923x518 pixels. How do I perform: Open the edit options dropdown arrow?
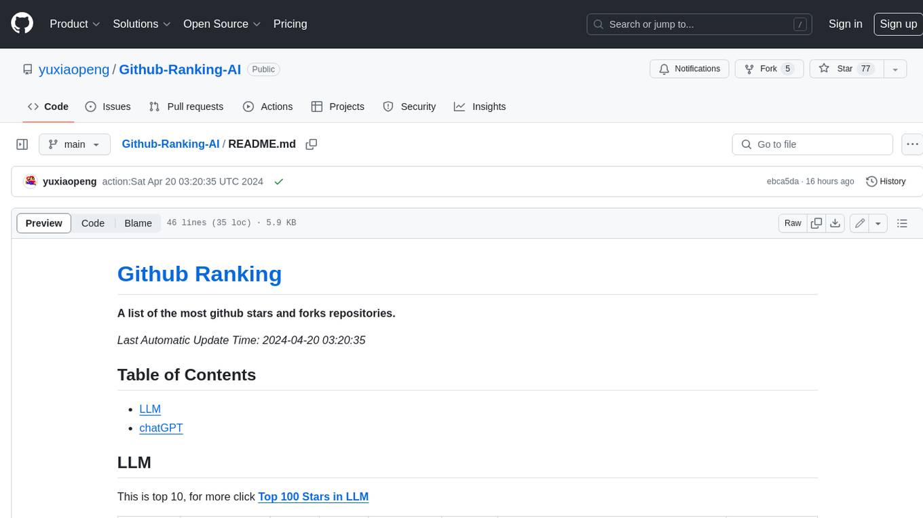[x=878, y=223]
